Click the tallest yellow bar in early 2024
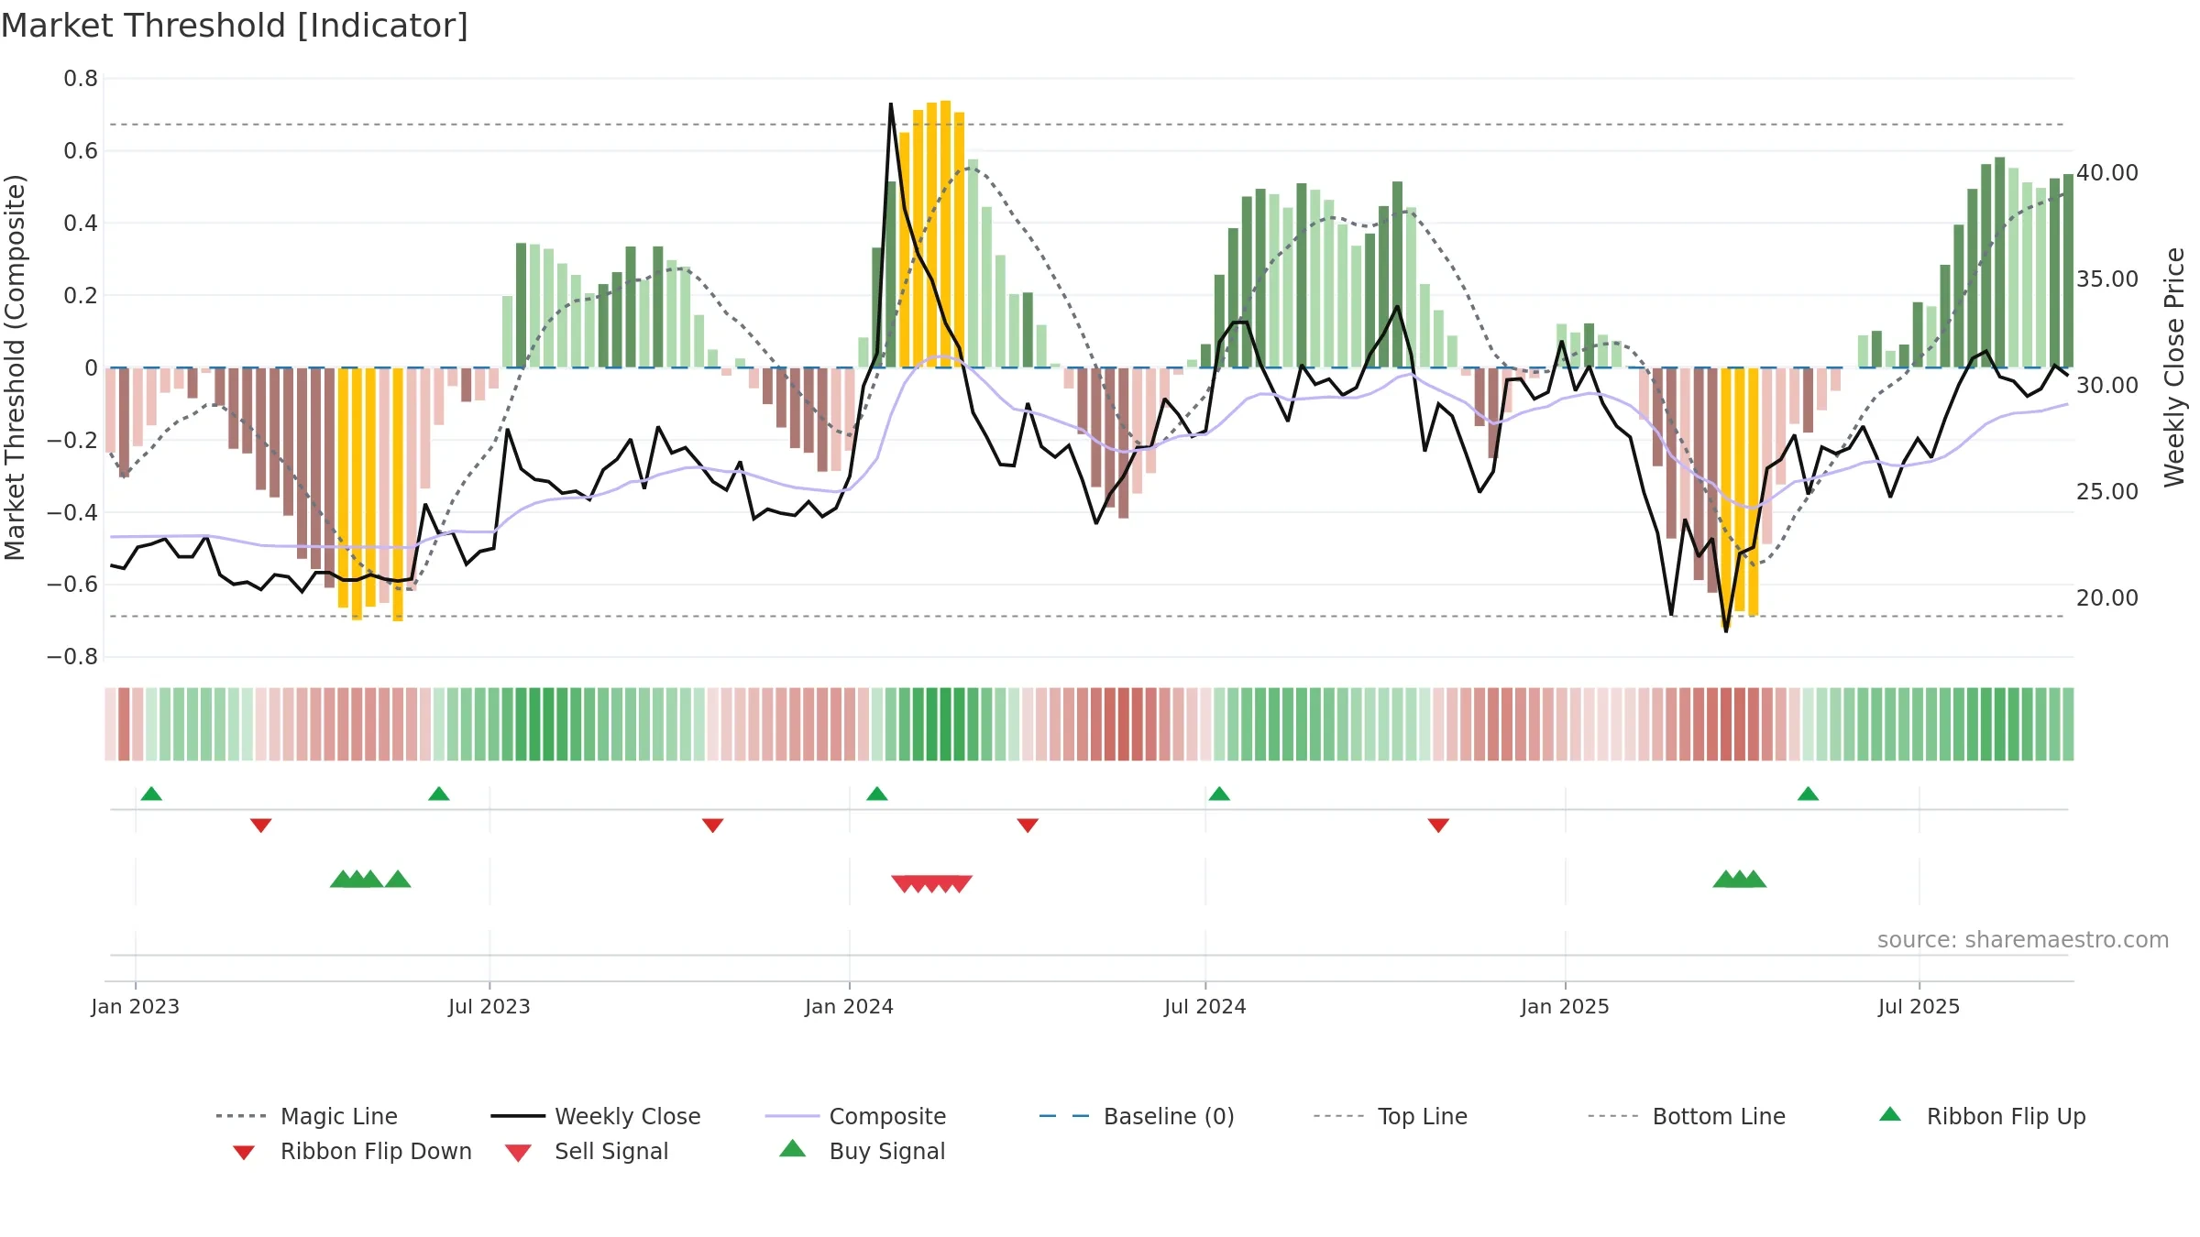2200x1237 pixels. click(x=945, y=234)
